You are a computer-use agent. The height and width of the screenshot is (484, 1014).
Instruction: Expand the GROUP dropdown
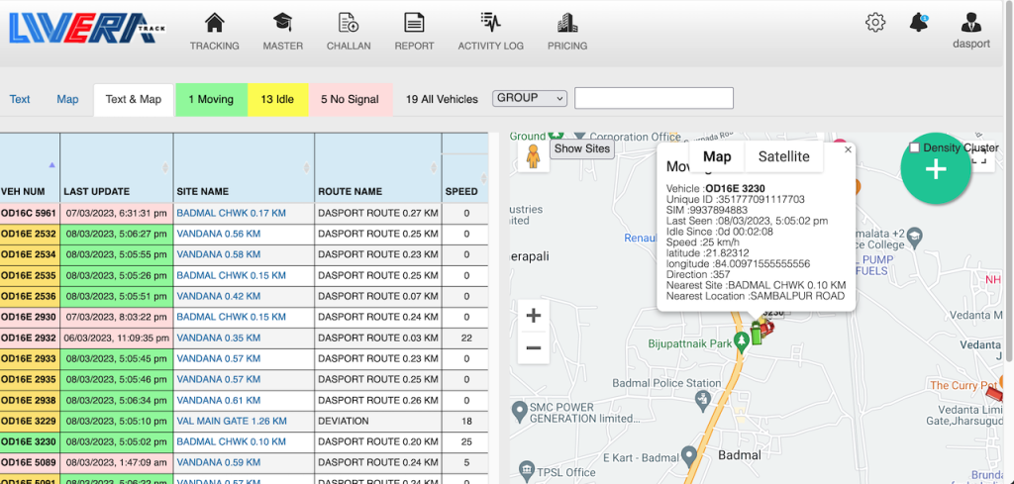coord(530,98)
